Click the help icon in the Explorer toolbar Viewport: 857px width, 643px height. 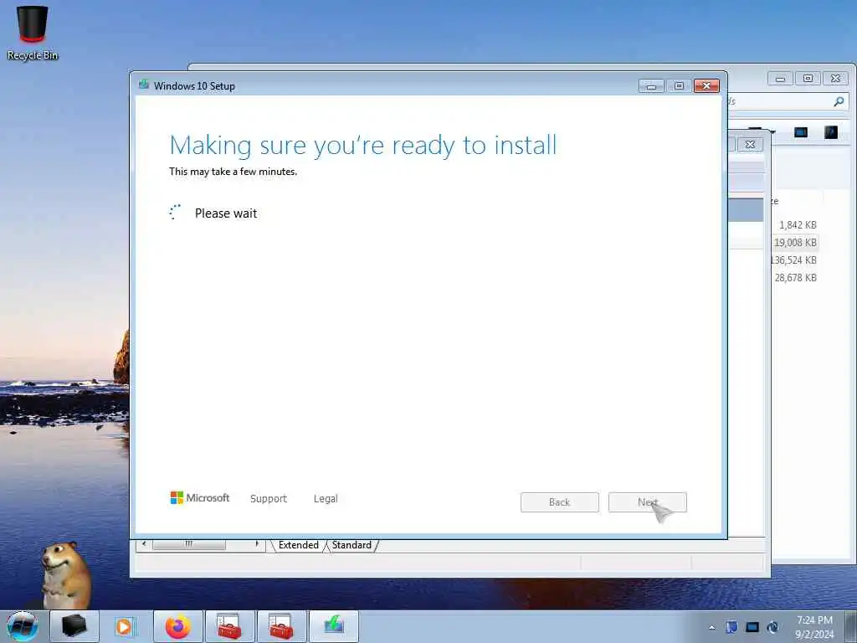831,132
